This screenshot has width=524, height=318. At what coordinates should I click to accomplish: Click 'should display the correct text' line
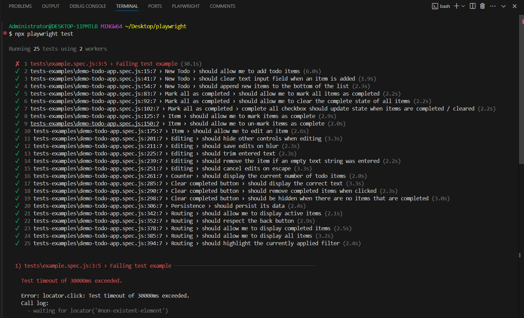(x=295, y=183)
